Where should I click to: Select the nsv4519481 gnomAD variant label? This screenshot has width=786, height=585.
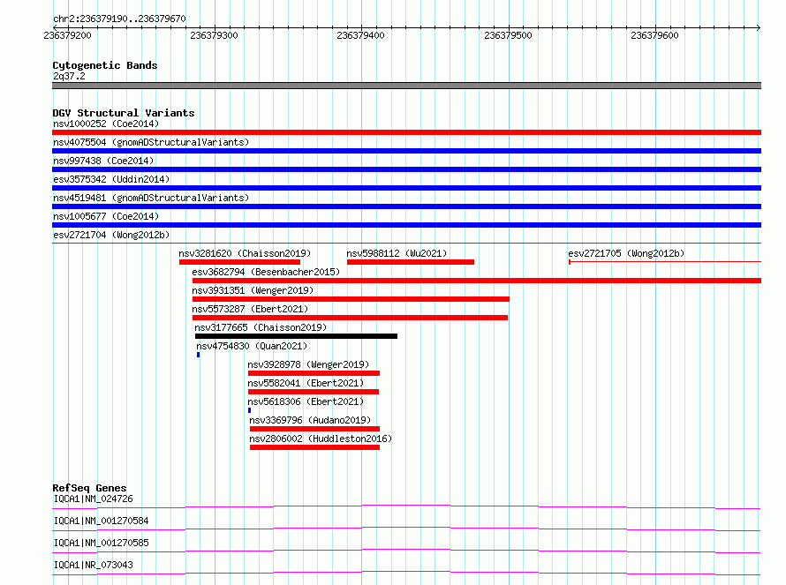point(151,198)
